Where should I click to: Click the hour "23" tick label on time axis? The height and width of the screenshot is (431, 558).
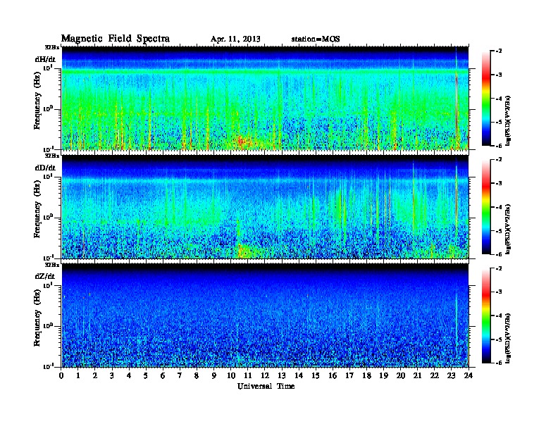tap(451, 375)
